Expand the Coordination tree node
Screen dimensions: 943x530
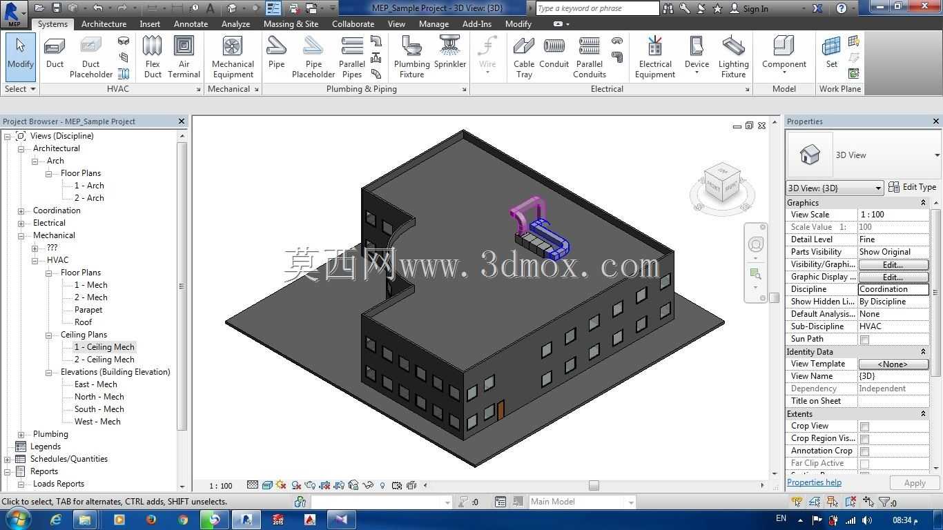coord(21,210)
